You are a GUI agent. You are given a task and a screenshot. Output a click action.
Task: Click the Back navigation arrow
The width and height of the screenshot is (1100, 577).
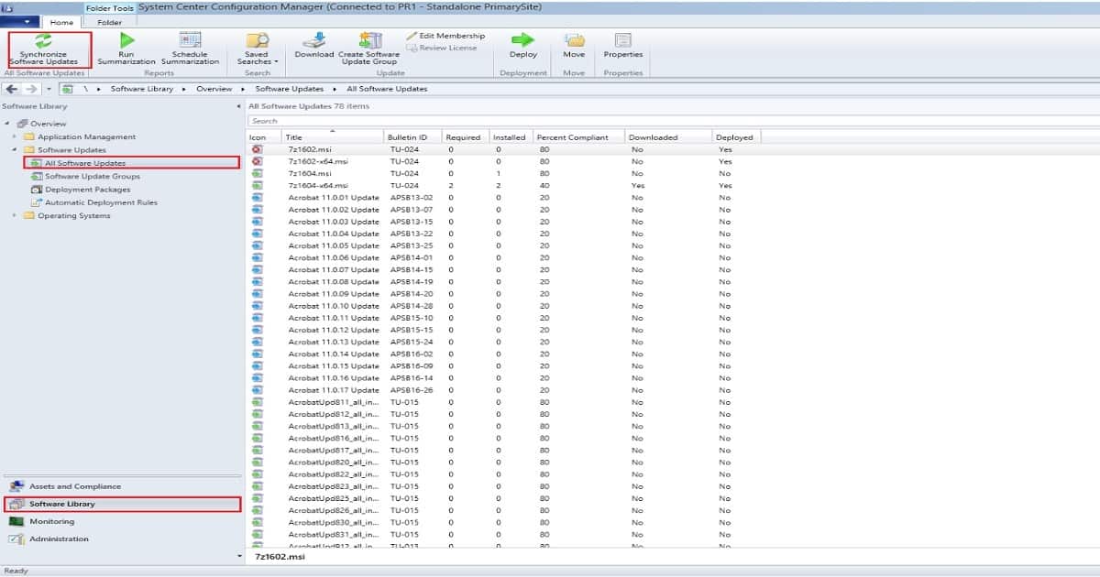pyautogui.click(x=12, y=89)
